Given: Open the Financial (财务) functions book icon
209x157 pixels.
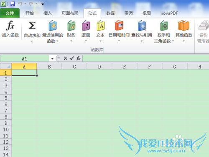Looking at the screenshot, I should [x=71, y=26].
